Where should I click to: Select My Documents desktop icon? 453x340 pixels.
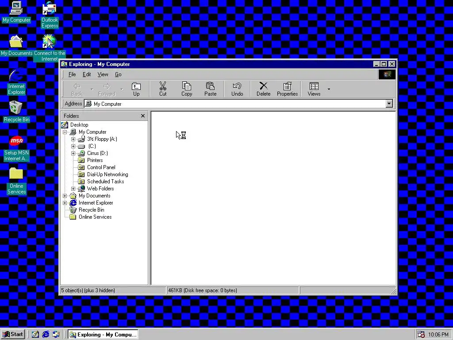point(16,46)
